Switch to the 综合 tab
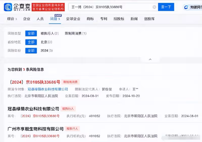Viewport: 202px width, 142px height. 12,19
